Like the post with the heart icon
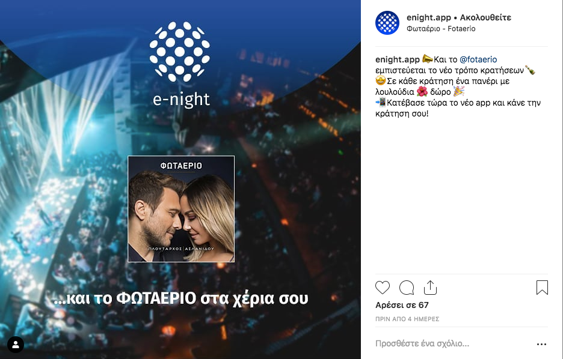Screen dimensions: 563x359 pos(383,288)
